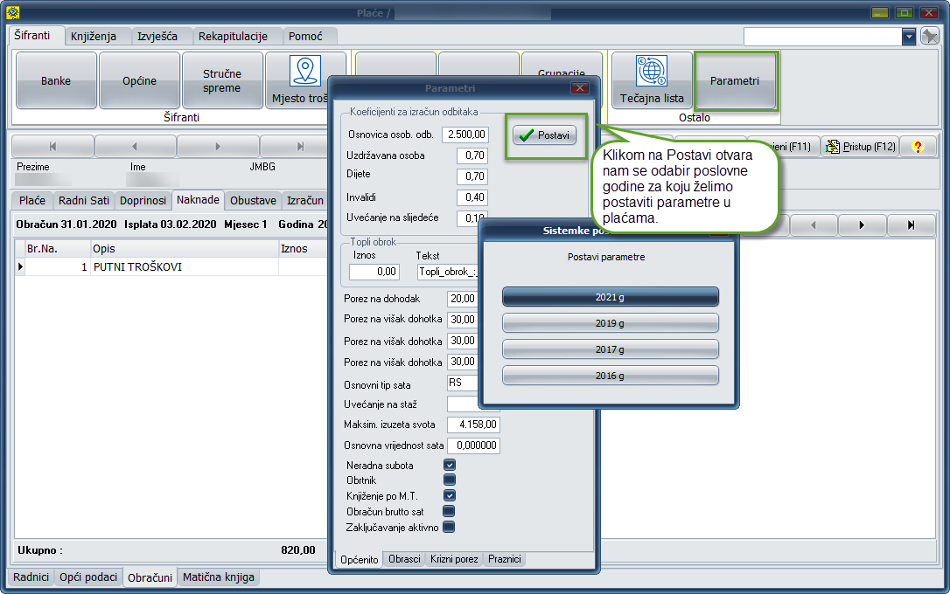Image resolution: width=950 pixels, height=594 pixels.
Task: Switch to the Krizni porez tab
Action: point(454,559)
